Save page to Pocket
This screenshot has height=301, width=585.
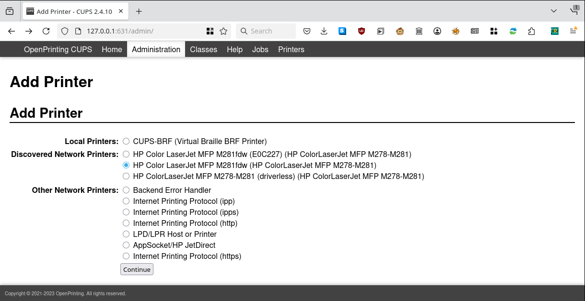307,31
